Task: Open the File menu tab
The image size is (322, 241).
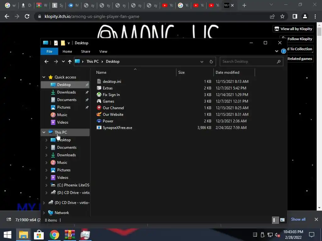Action: click(49, 51)
